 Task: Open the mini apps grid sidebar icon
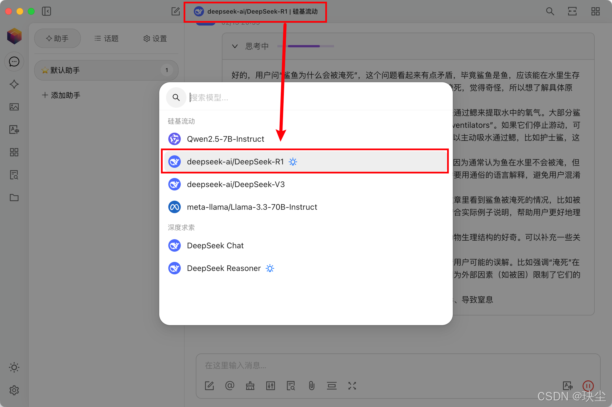tap(14, 152)
